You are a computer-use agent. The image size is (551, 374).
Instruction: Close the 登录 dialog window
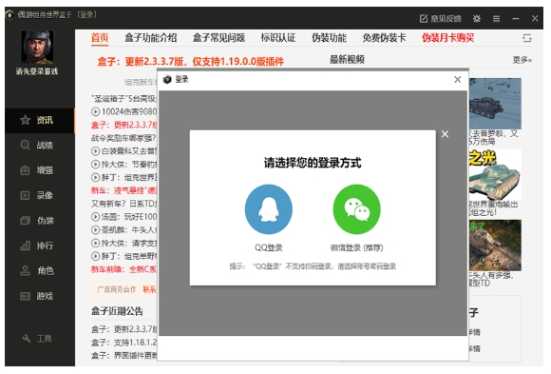click(x=458, y=80)
